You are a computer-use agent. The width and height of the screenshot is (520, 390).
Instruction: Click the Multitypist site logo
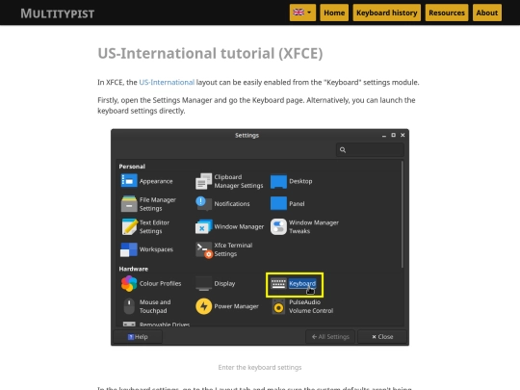(58, 13)
